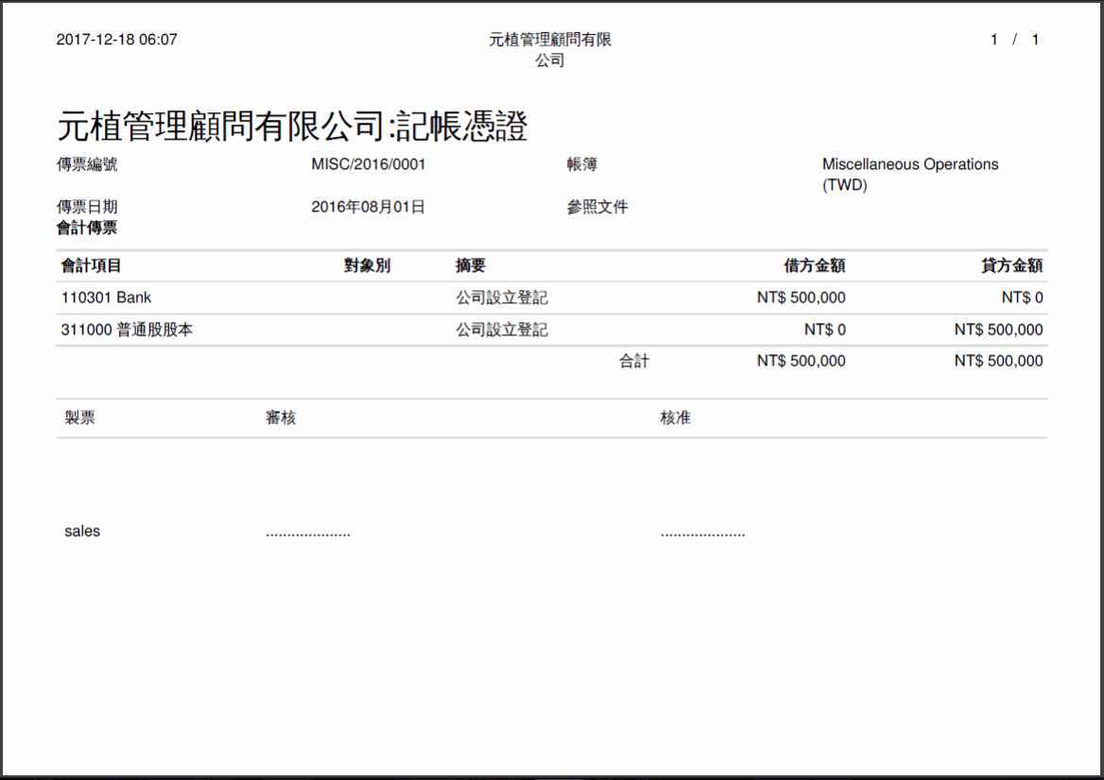Click 公司設立登記 in the 普通股股本 row
The image size is (1104, 780).
click(x=501, y=330)
